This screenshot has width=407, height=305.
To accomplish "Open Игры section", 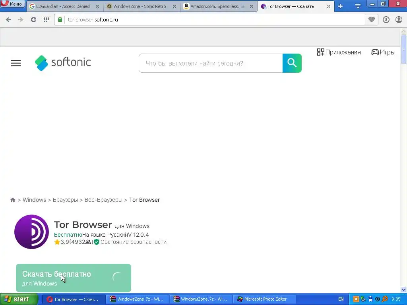I will pos(384,52).
